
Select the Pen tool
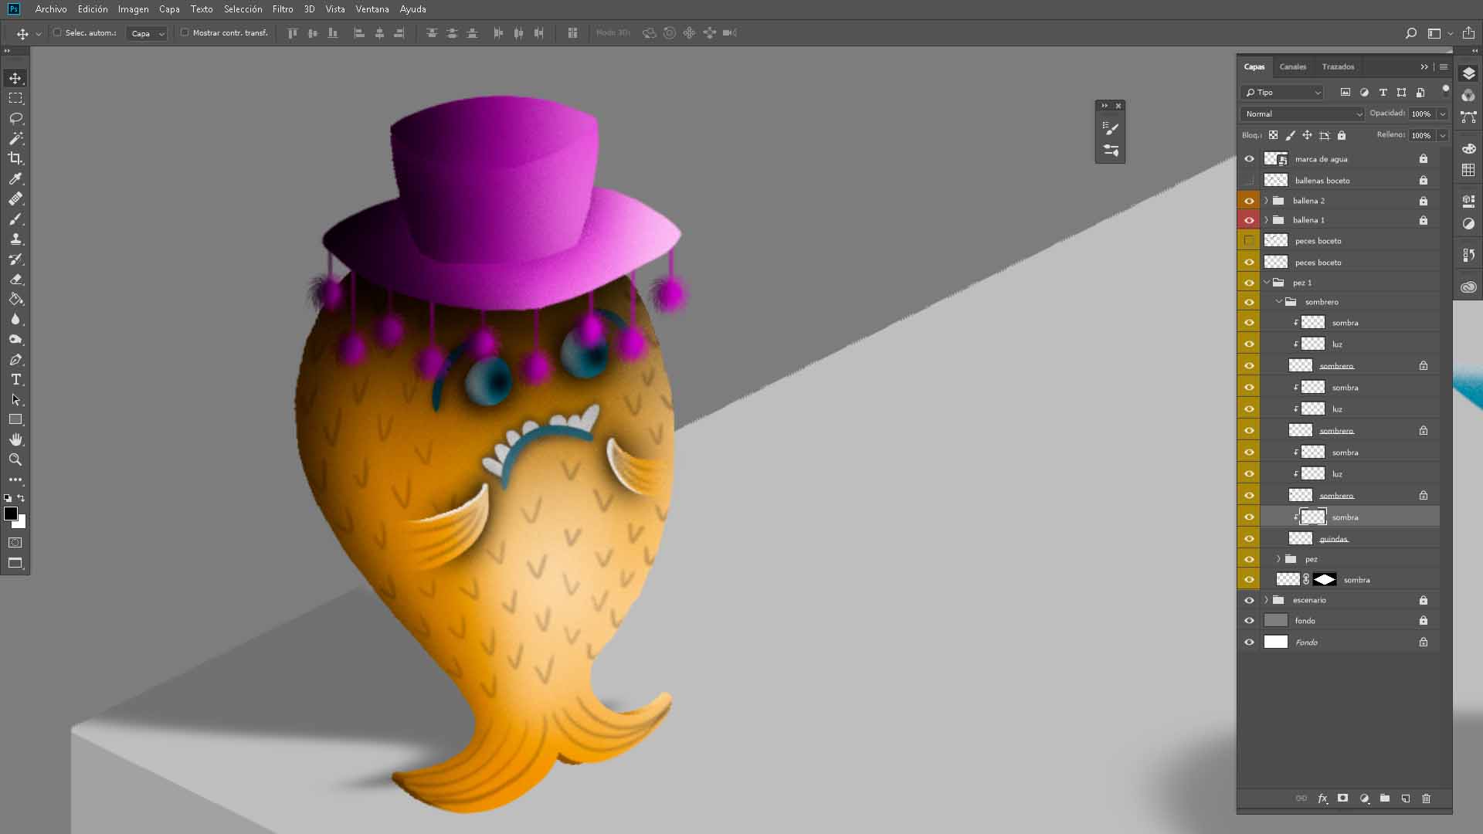point(15,359)
